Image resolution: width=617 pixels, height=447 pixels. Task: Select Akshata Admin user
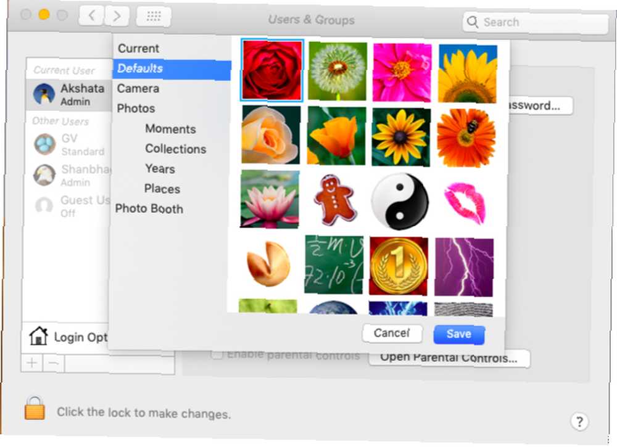point(68,95)
